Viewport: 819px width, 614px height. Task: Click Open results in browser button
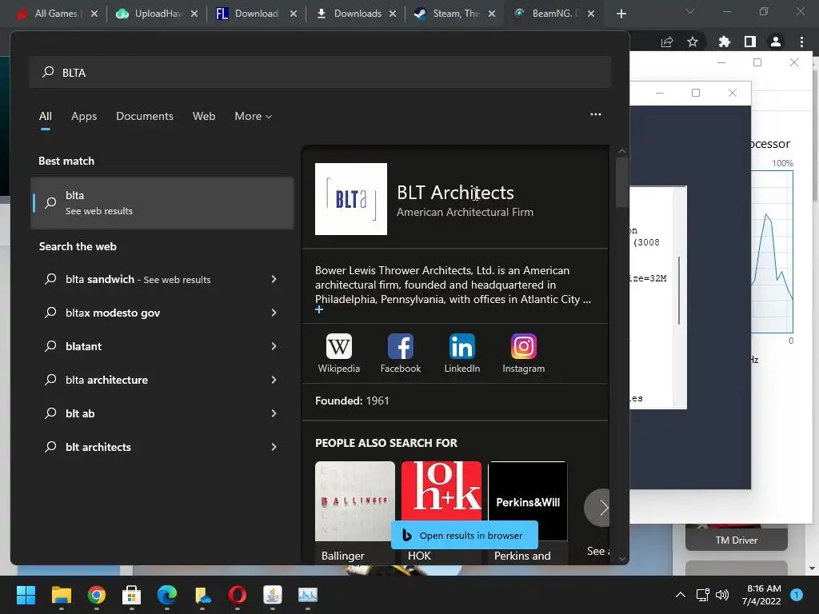(465, 535)
